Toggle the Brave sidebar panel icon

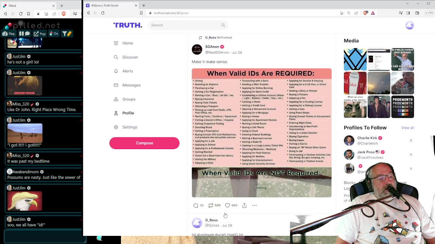click(x=408, y=13)
